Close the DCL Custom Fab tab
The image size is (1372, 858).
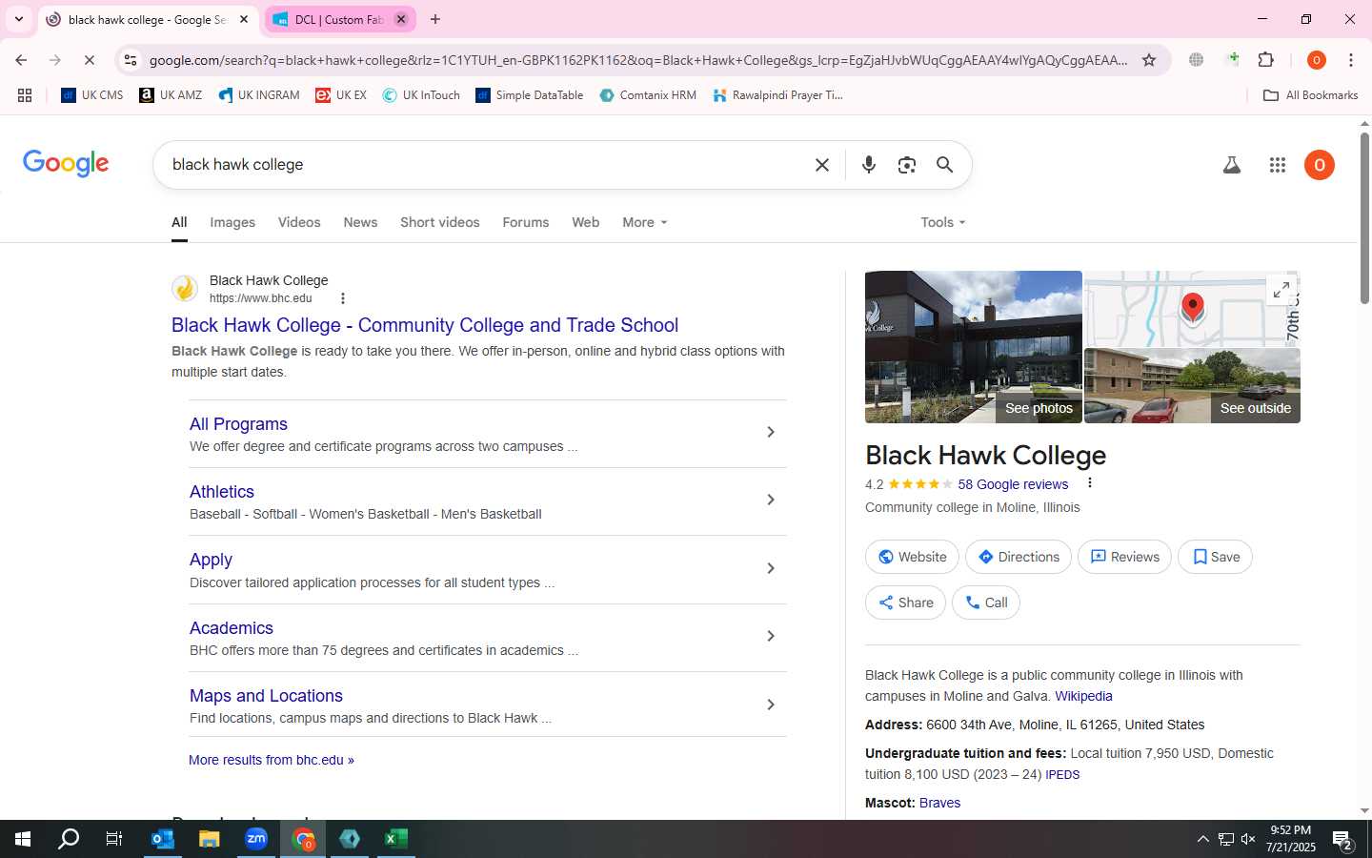[401, 19]
